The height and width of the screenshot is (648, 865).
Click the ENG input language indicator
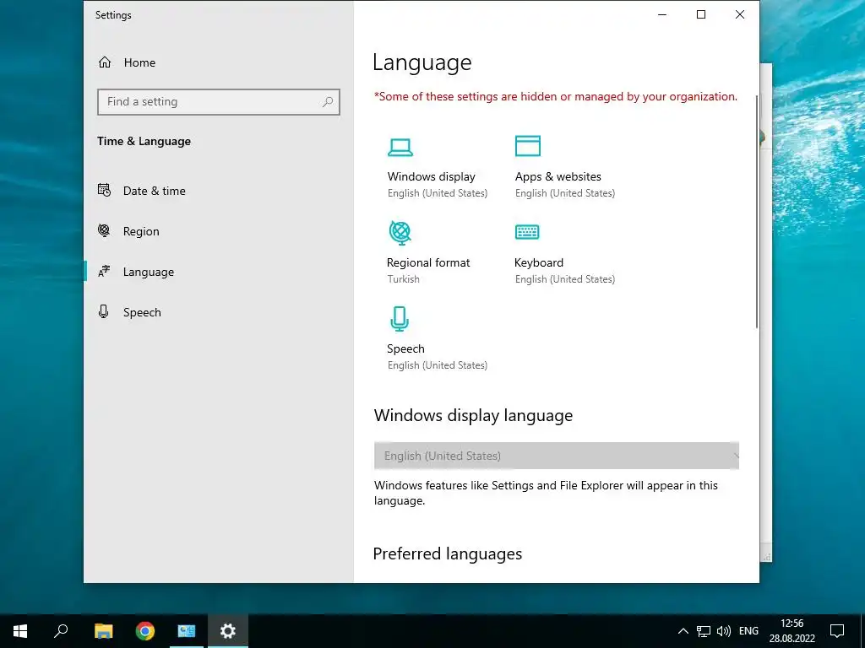[x=748, y=631]
